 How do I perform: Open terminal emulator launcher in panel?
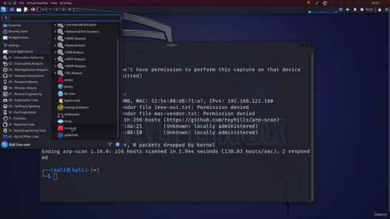[39, 10]
